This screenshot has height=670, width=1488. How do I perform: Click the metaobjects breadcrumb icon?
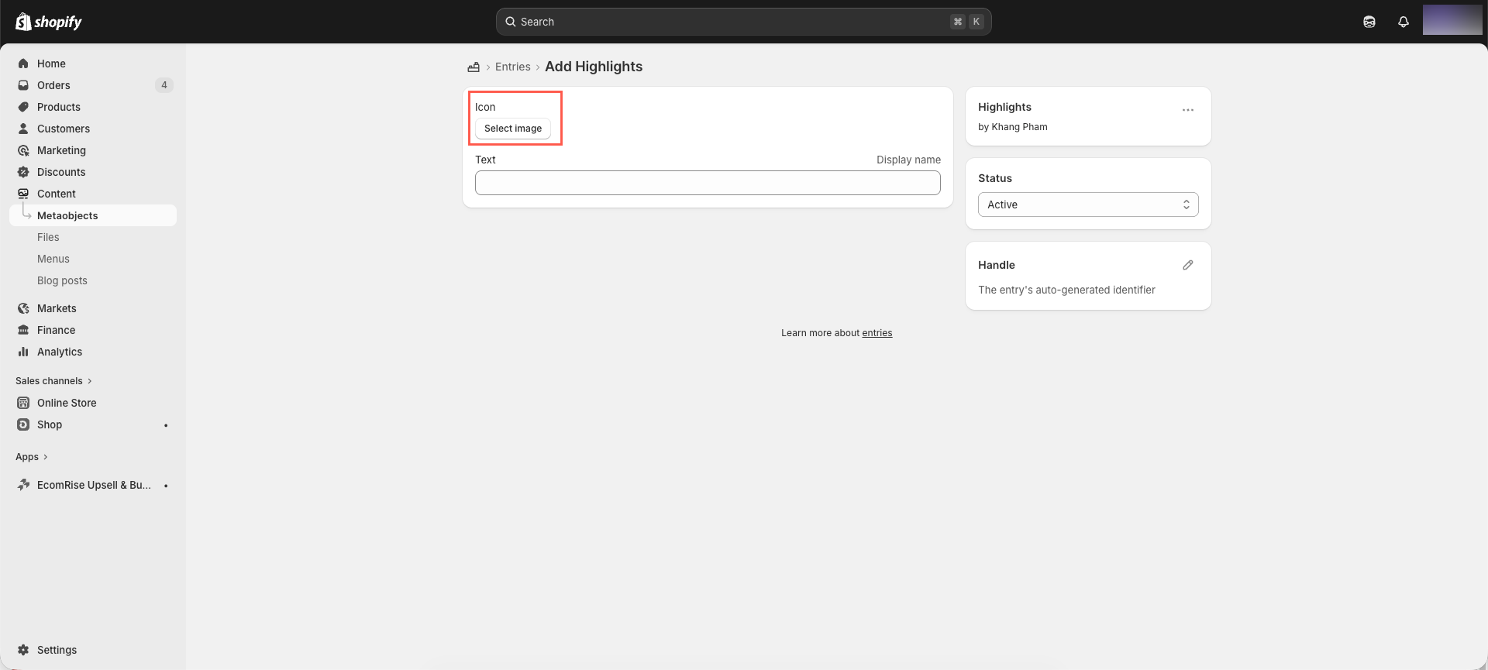(x=474, y=67)
